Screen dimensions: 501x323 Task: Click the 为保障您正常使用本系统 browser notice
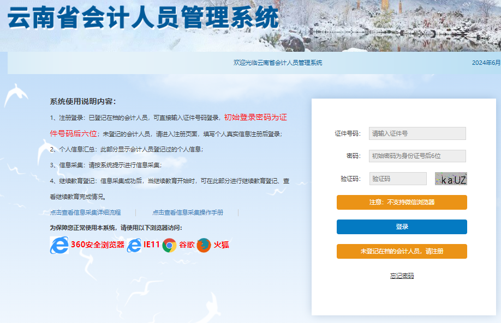click(x=116, y=228)
